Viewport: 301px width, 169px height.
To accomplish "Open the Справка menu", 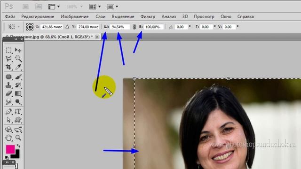I will (246, 17).
